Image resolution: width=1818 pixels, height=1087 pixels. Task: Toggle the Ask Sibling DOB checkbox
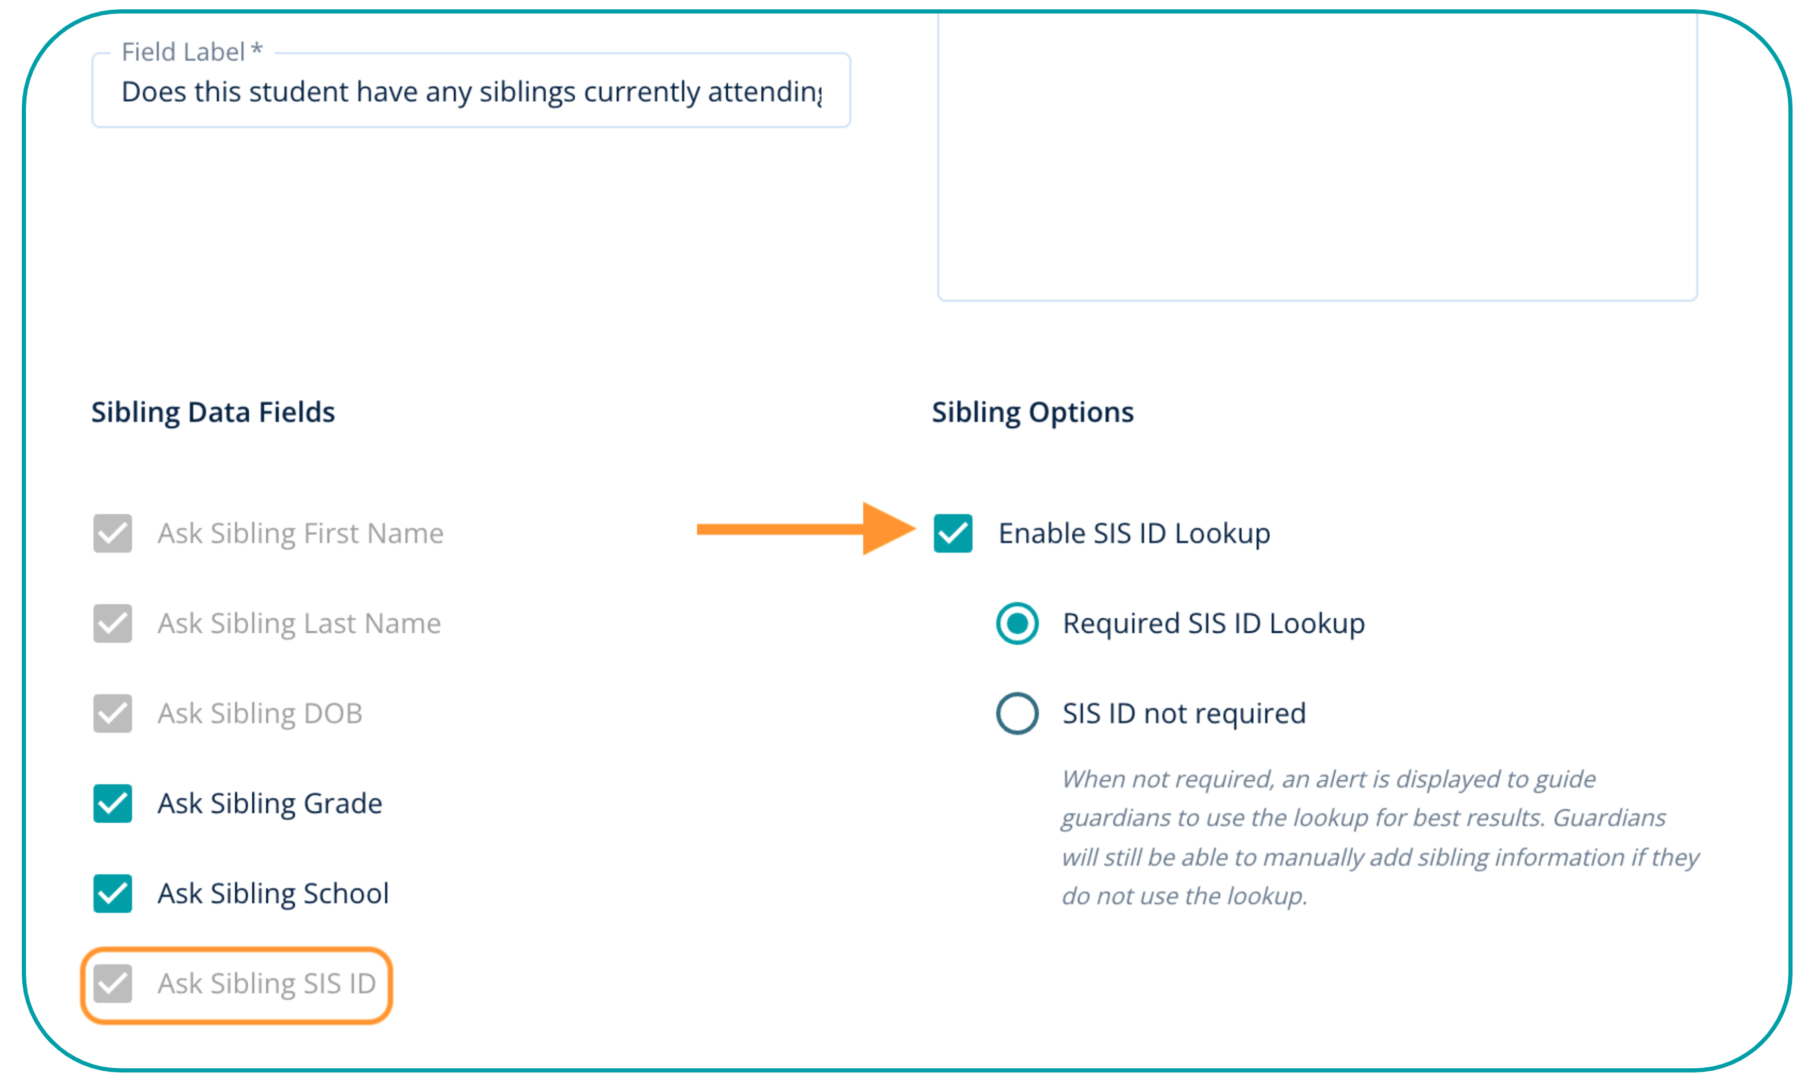tap(113, 713)
